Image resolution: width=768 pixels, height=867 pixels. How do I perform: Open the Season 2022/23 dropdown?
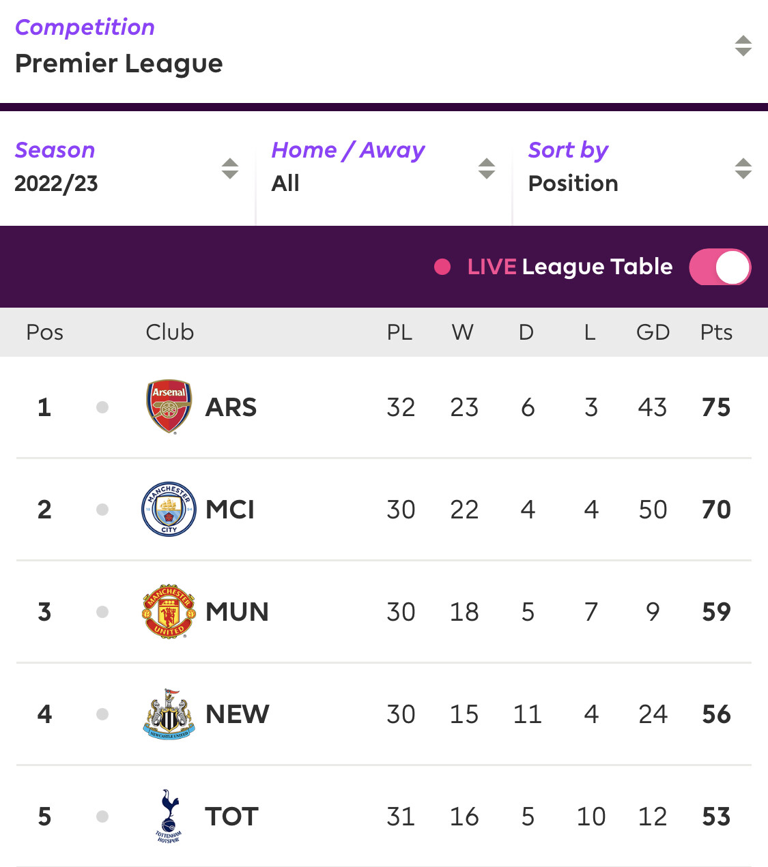[x=127, y=168]
